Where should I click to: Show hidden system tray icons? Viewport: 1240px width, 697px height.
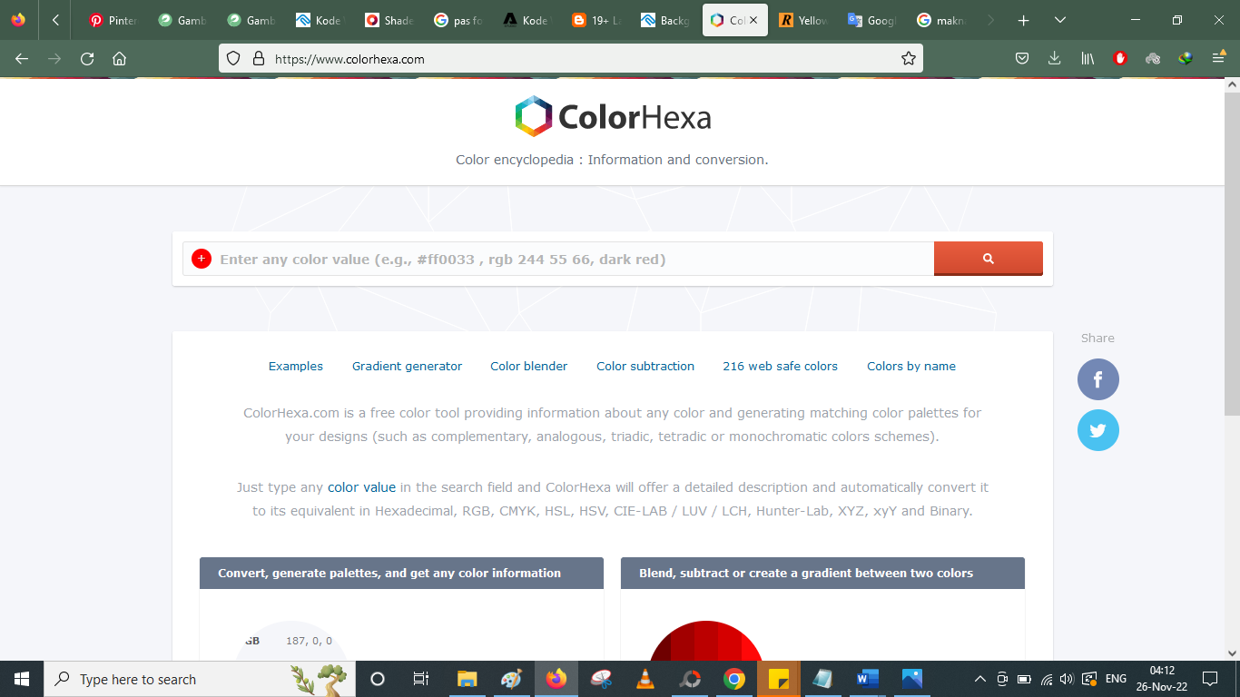click(x=980, y=679)
